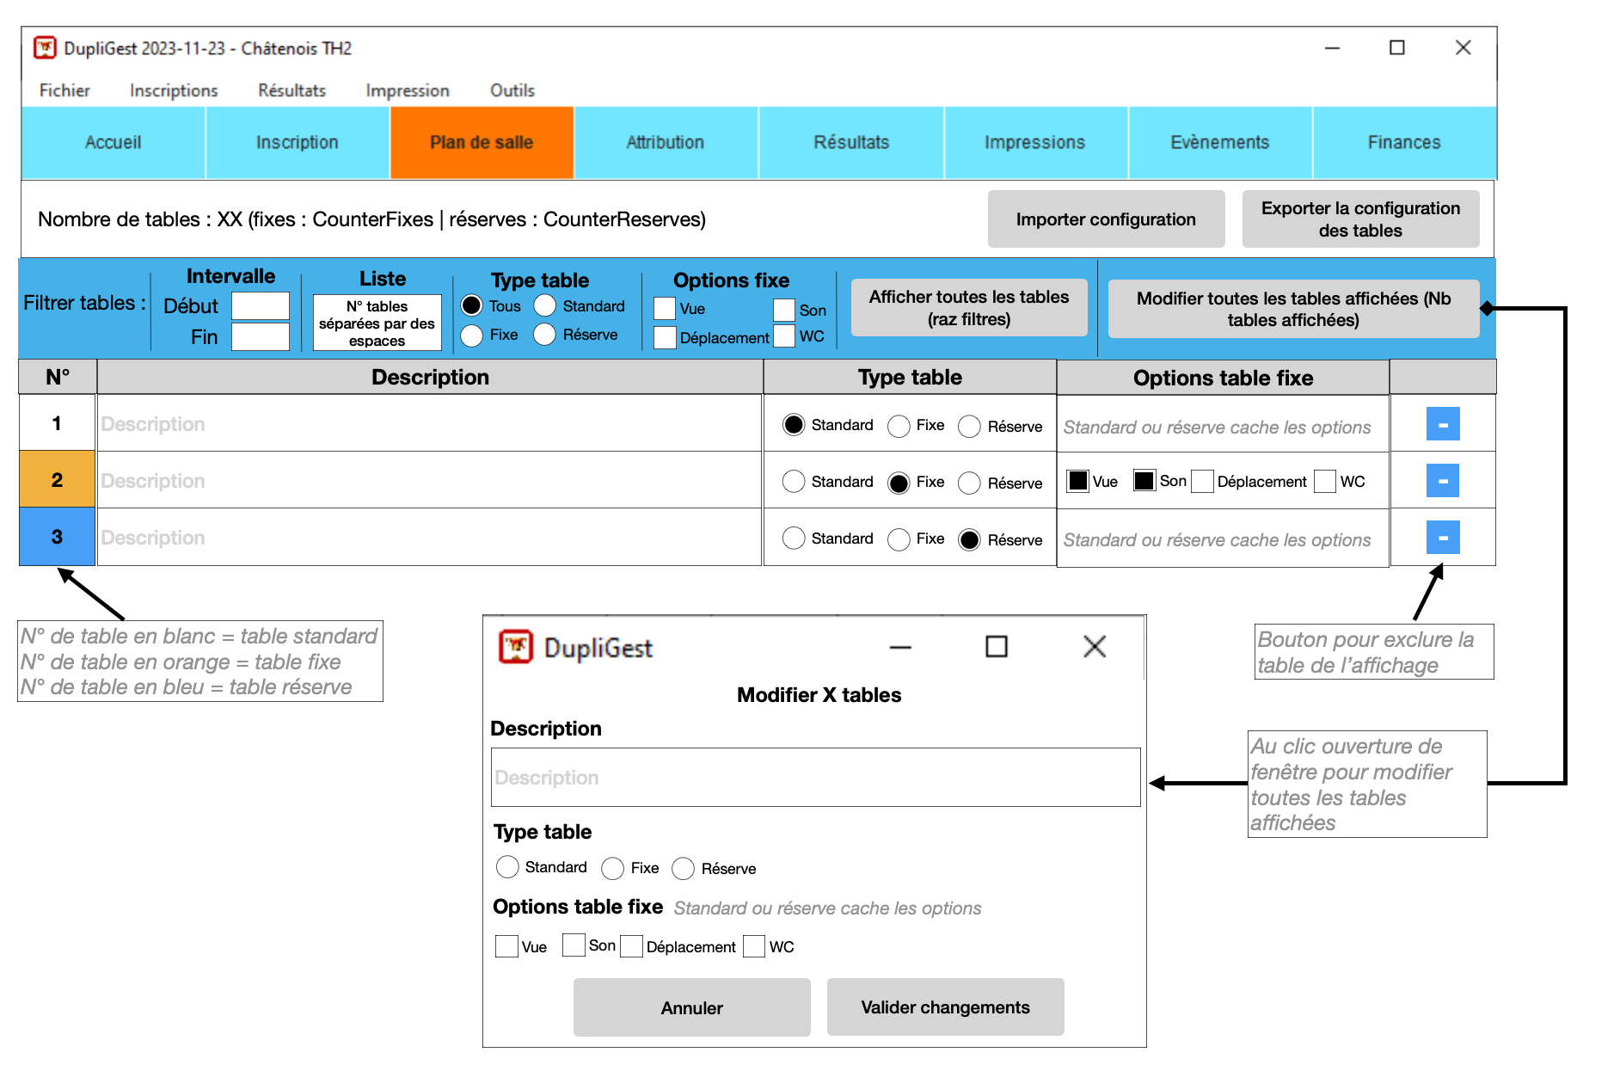Check the Vue filter in Options fixe
The height and width of the screenshot is (1065, 1620).
(665, 309)
